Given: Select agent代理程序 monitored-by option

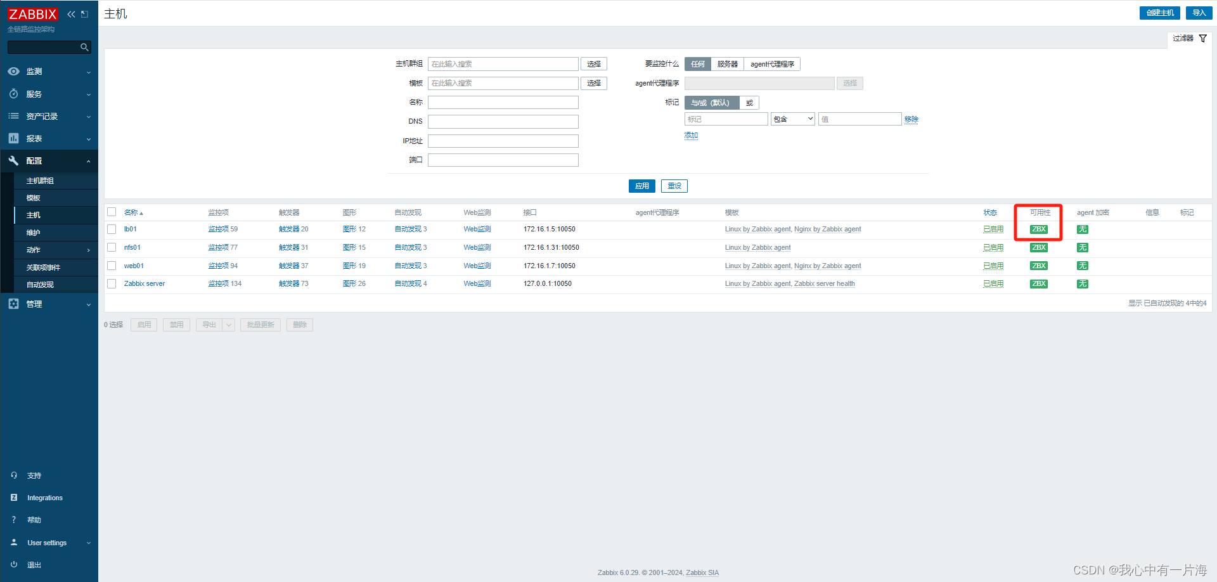Looking at the screenshot, I should (x=772, y=64).
